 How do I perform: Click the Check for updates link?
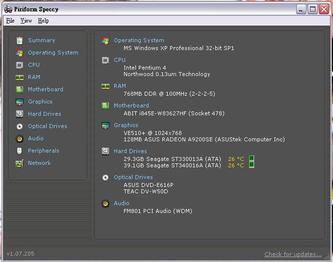[293, 254]
